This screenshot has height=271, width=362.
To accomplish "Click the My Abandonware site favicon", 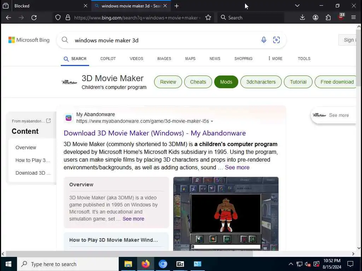I will [x=69, y=118].
